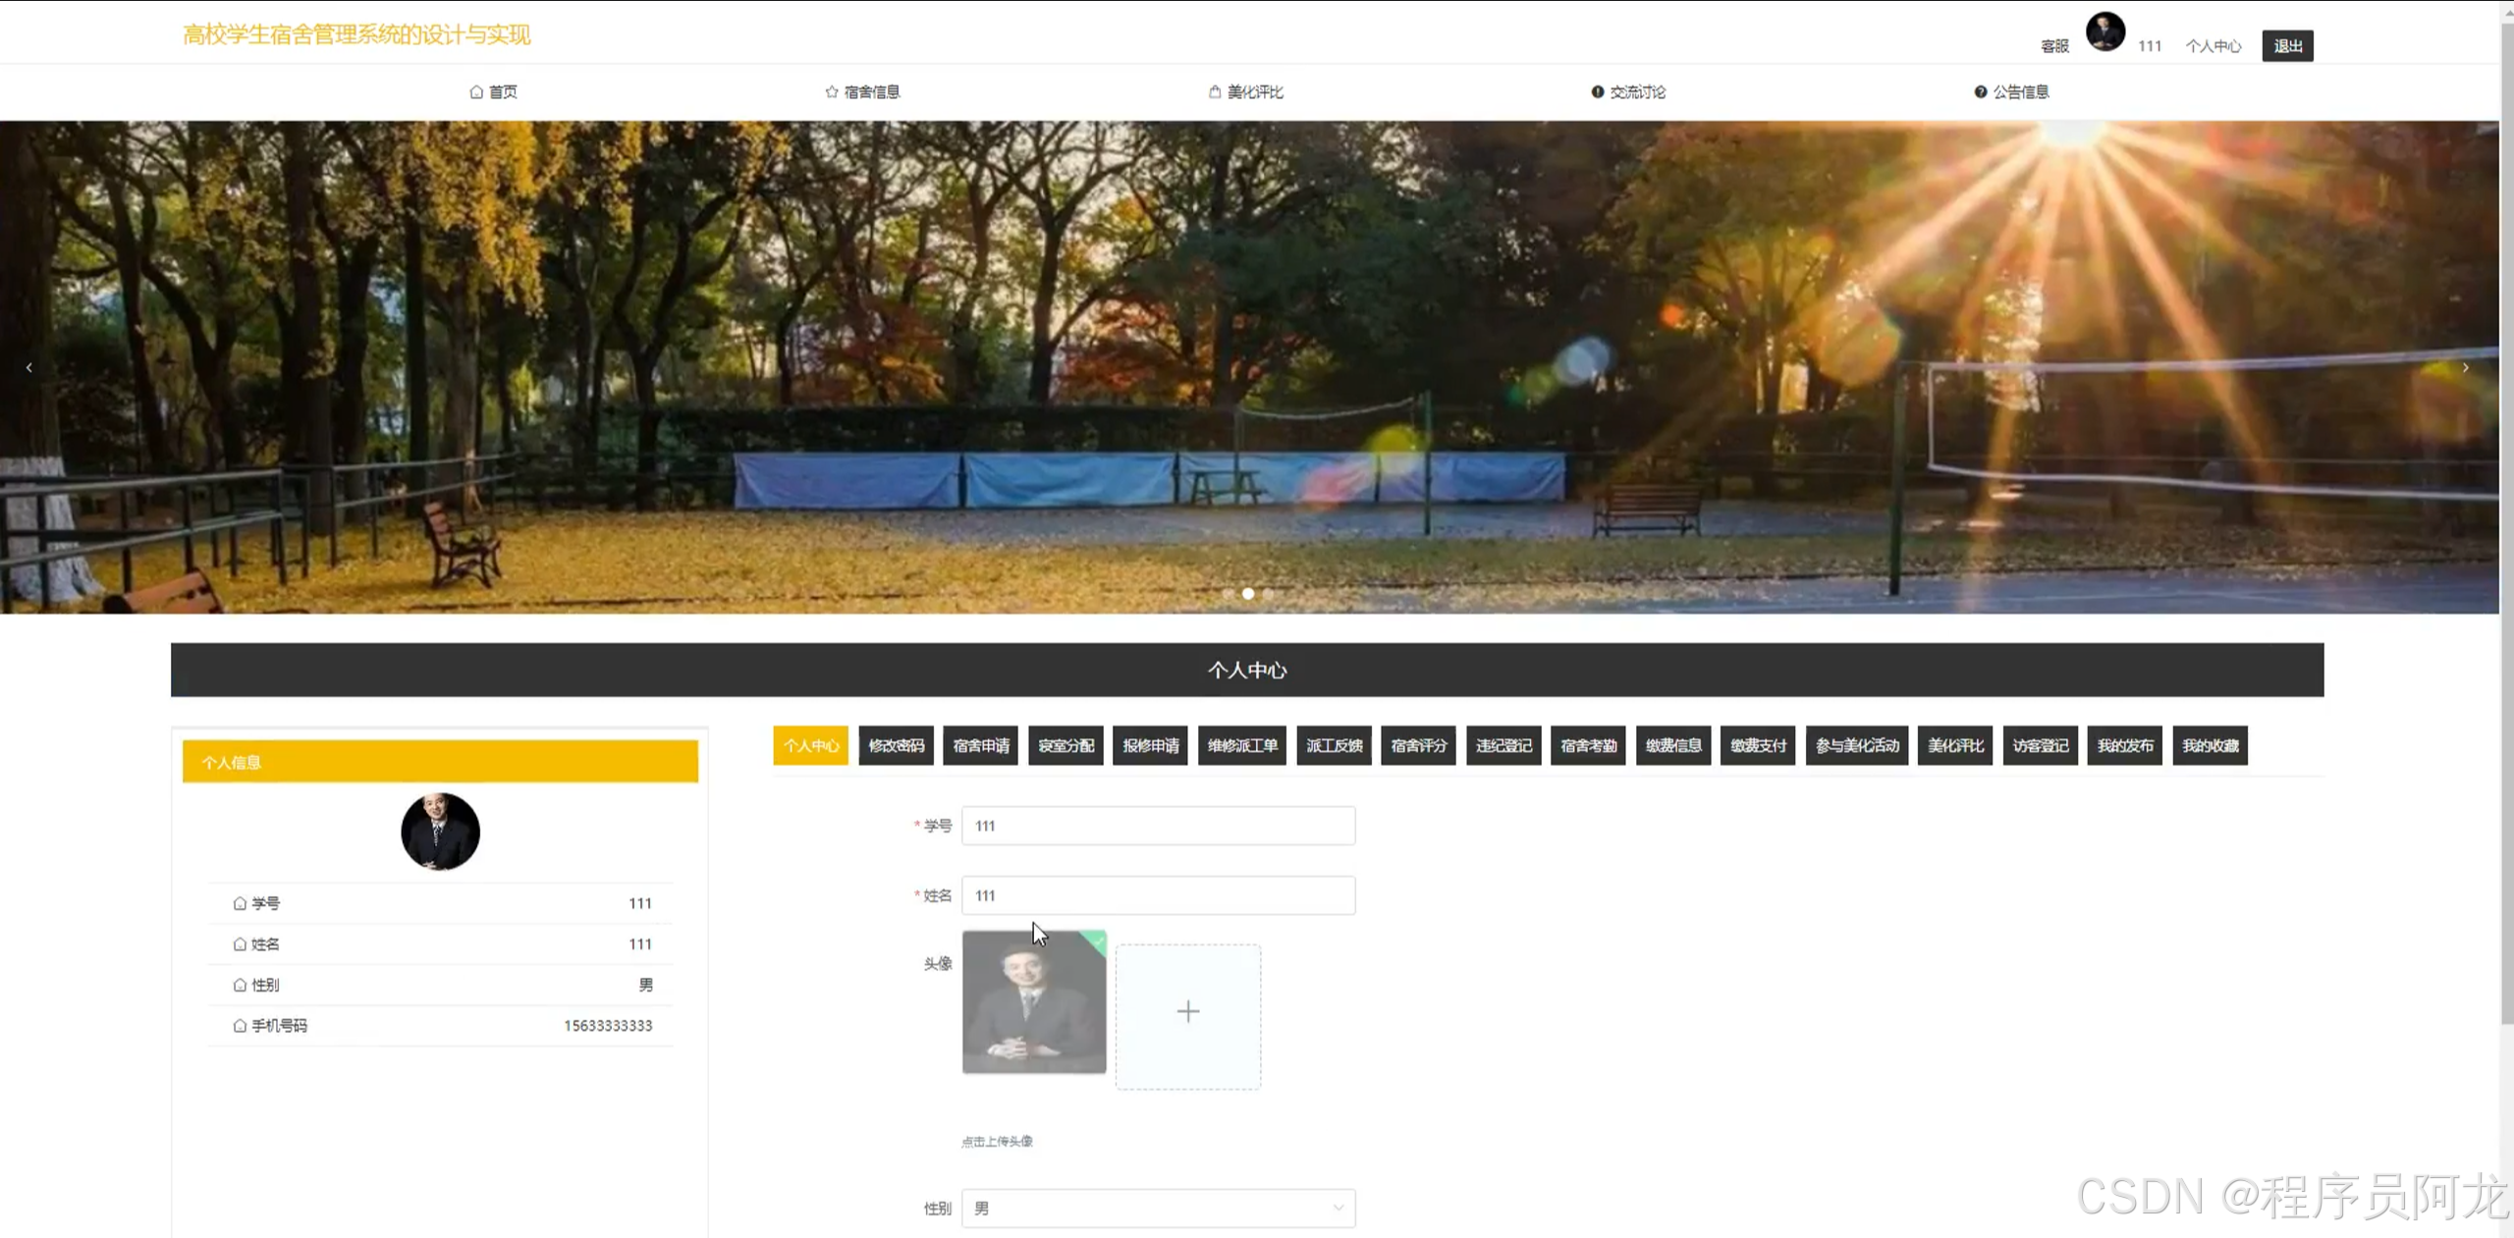Open the 报修申请 tab
Viewport: 2514px width, 1238px height.
(1150, 746)
